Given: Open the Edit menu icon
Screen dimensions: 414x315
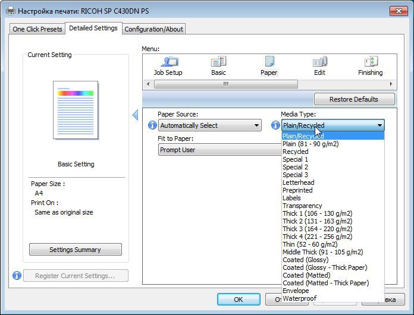Looking at the screenshot, I should pyautogui.click(x=319, y=66).
